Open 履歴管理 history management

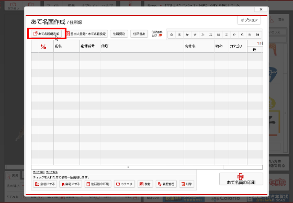tap(166, 184)
